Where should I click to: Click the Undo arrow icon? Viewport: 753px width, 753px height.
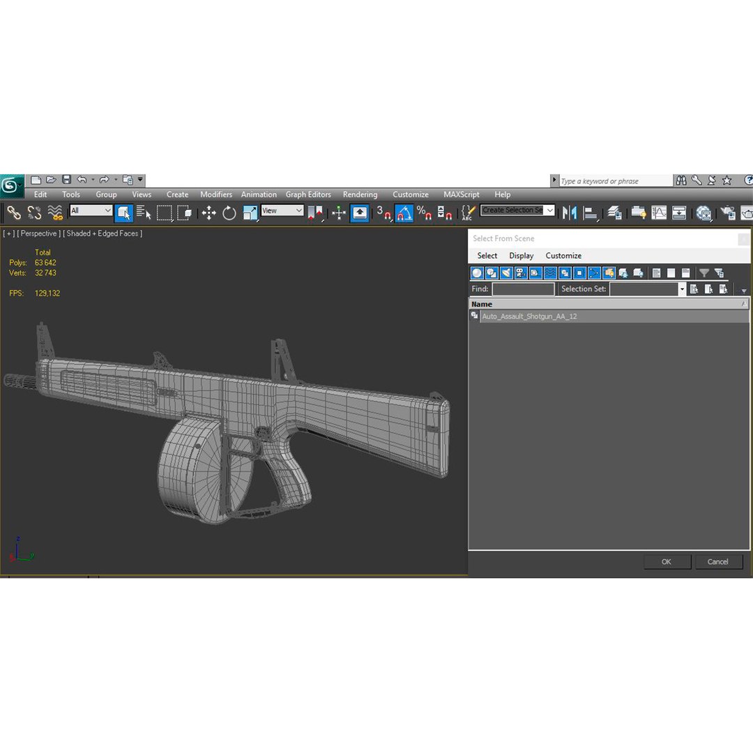point(82,180)
